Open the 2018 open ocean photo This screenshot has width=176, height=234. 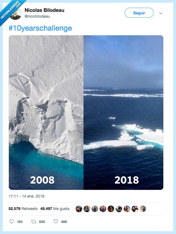click(123, 112)
